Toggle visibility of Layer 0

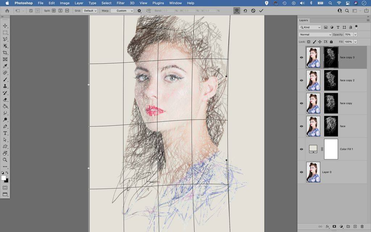tap(301, 172)
